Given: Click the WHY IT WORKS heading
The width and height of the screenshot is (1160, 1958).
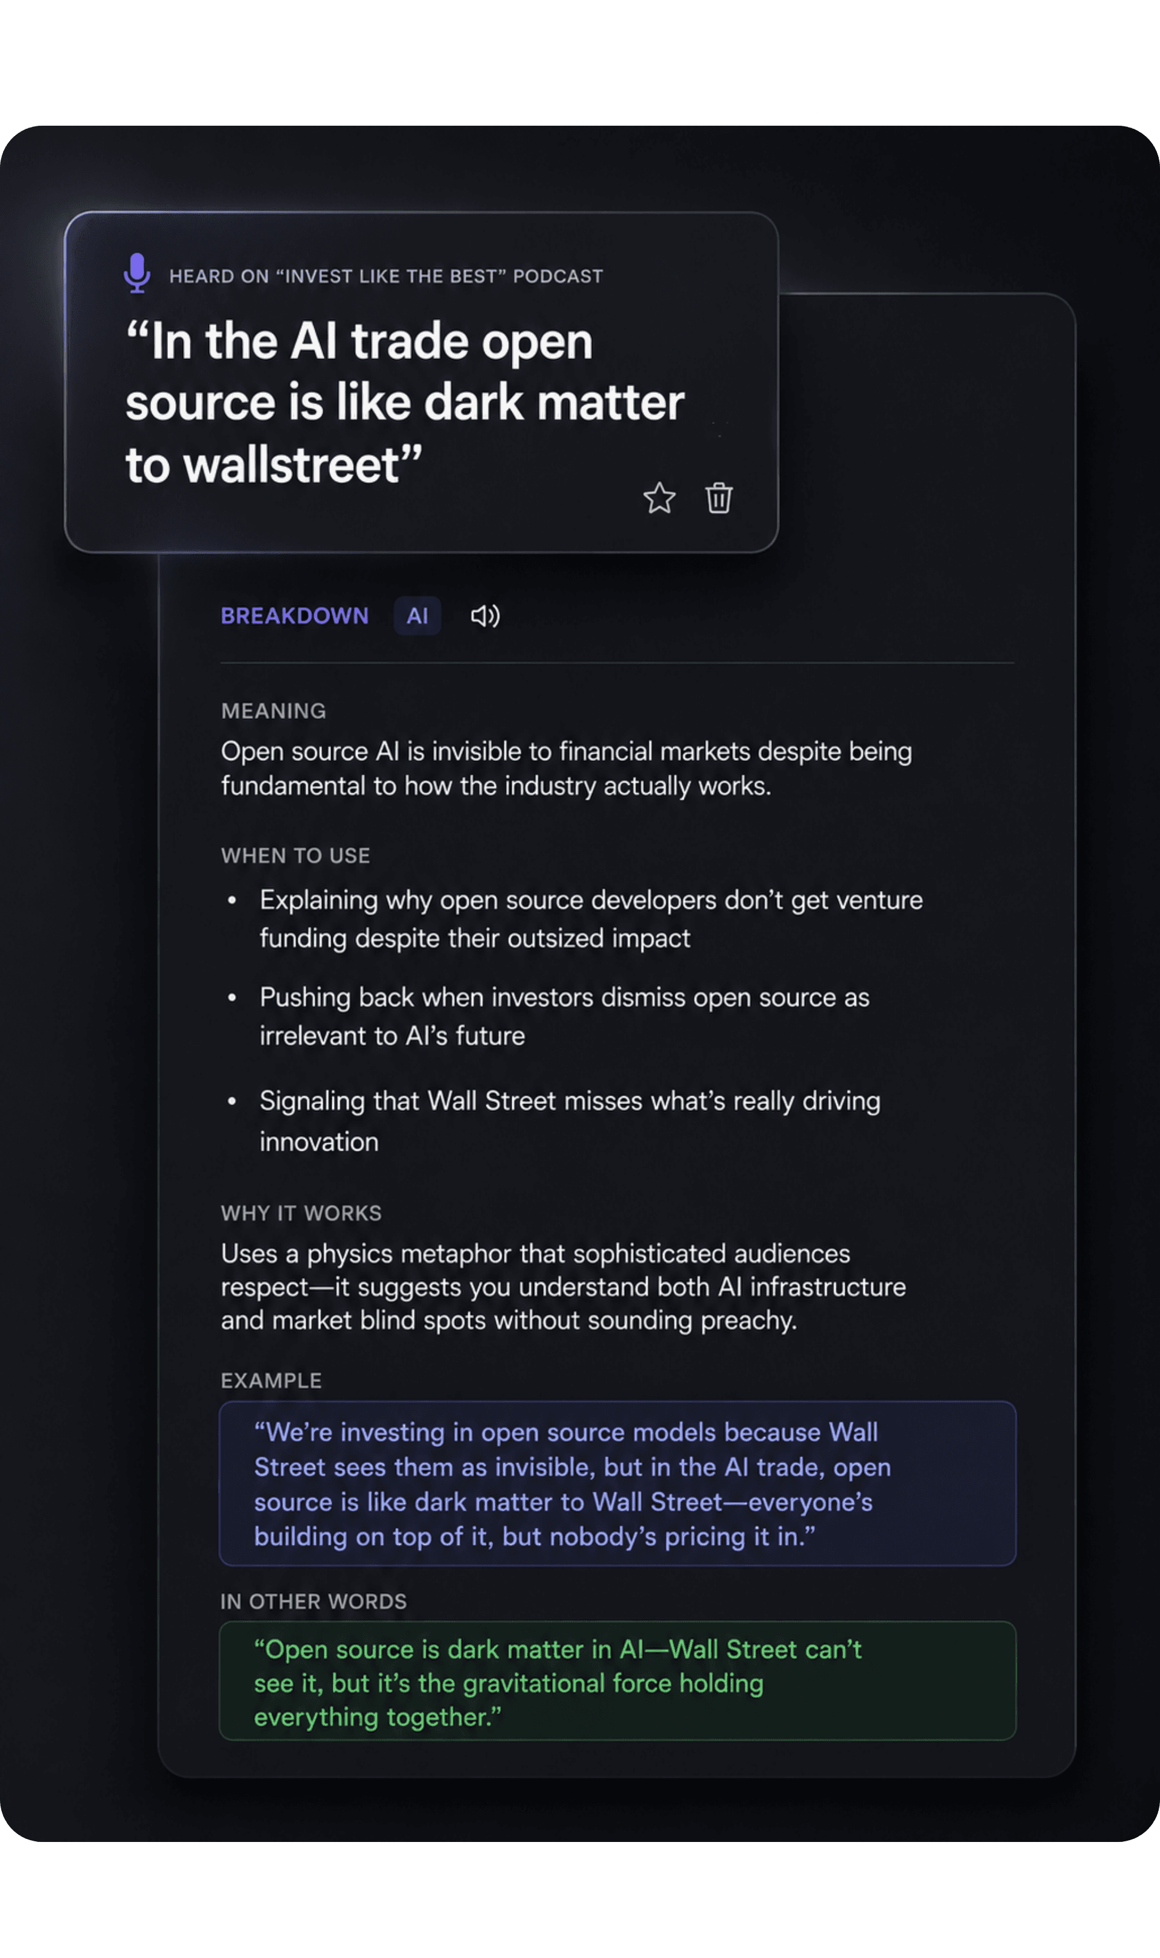Looking at the screenshot, I should point(301,1213).
